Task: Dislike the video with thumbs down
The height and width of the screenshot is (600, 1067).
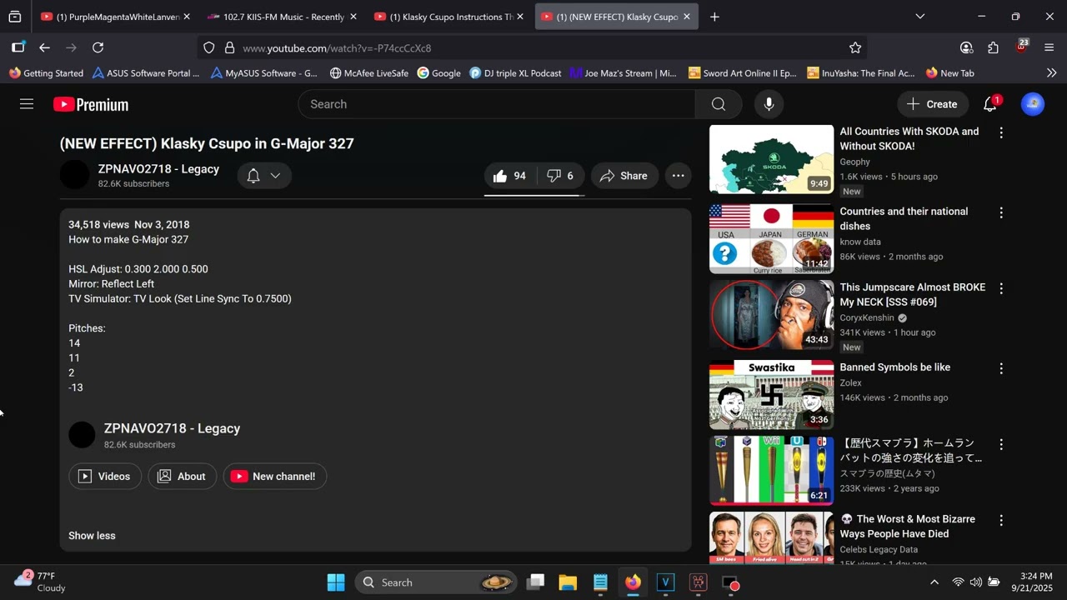Action: [560, 176]
